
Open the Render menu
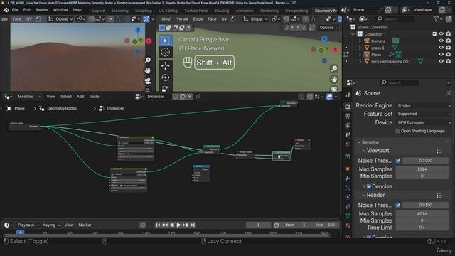pos(41,10)
